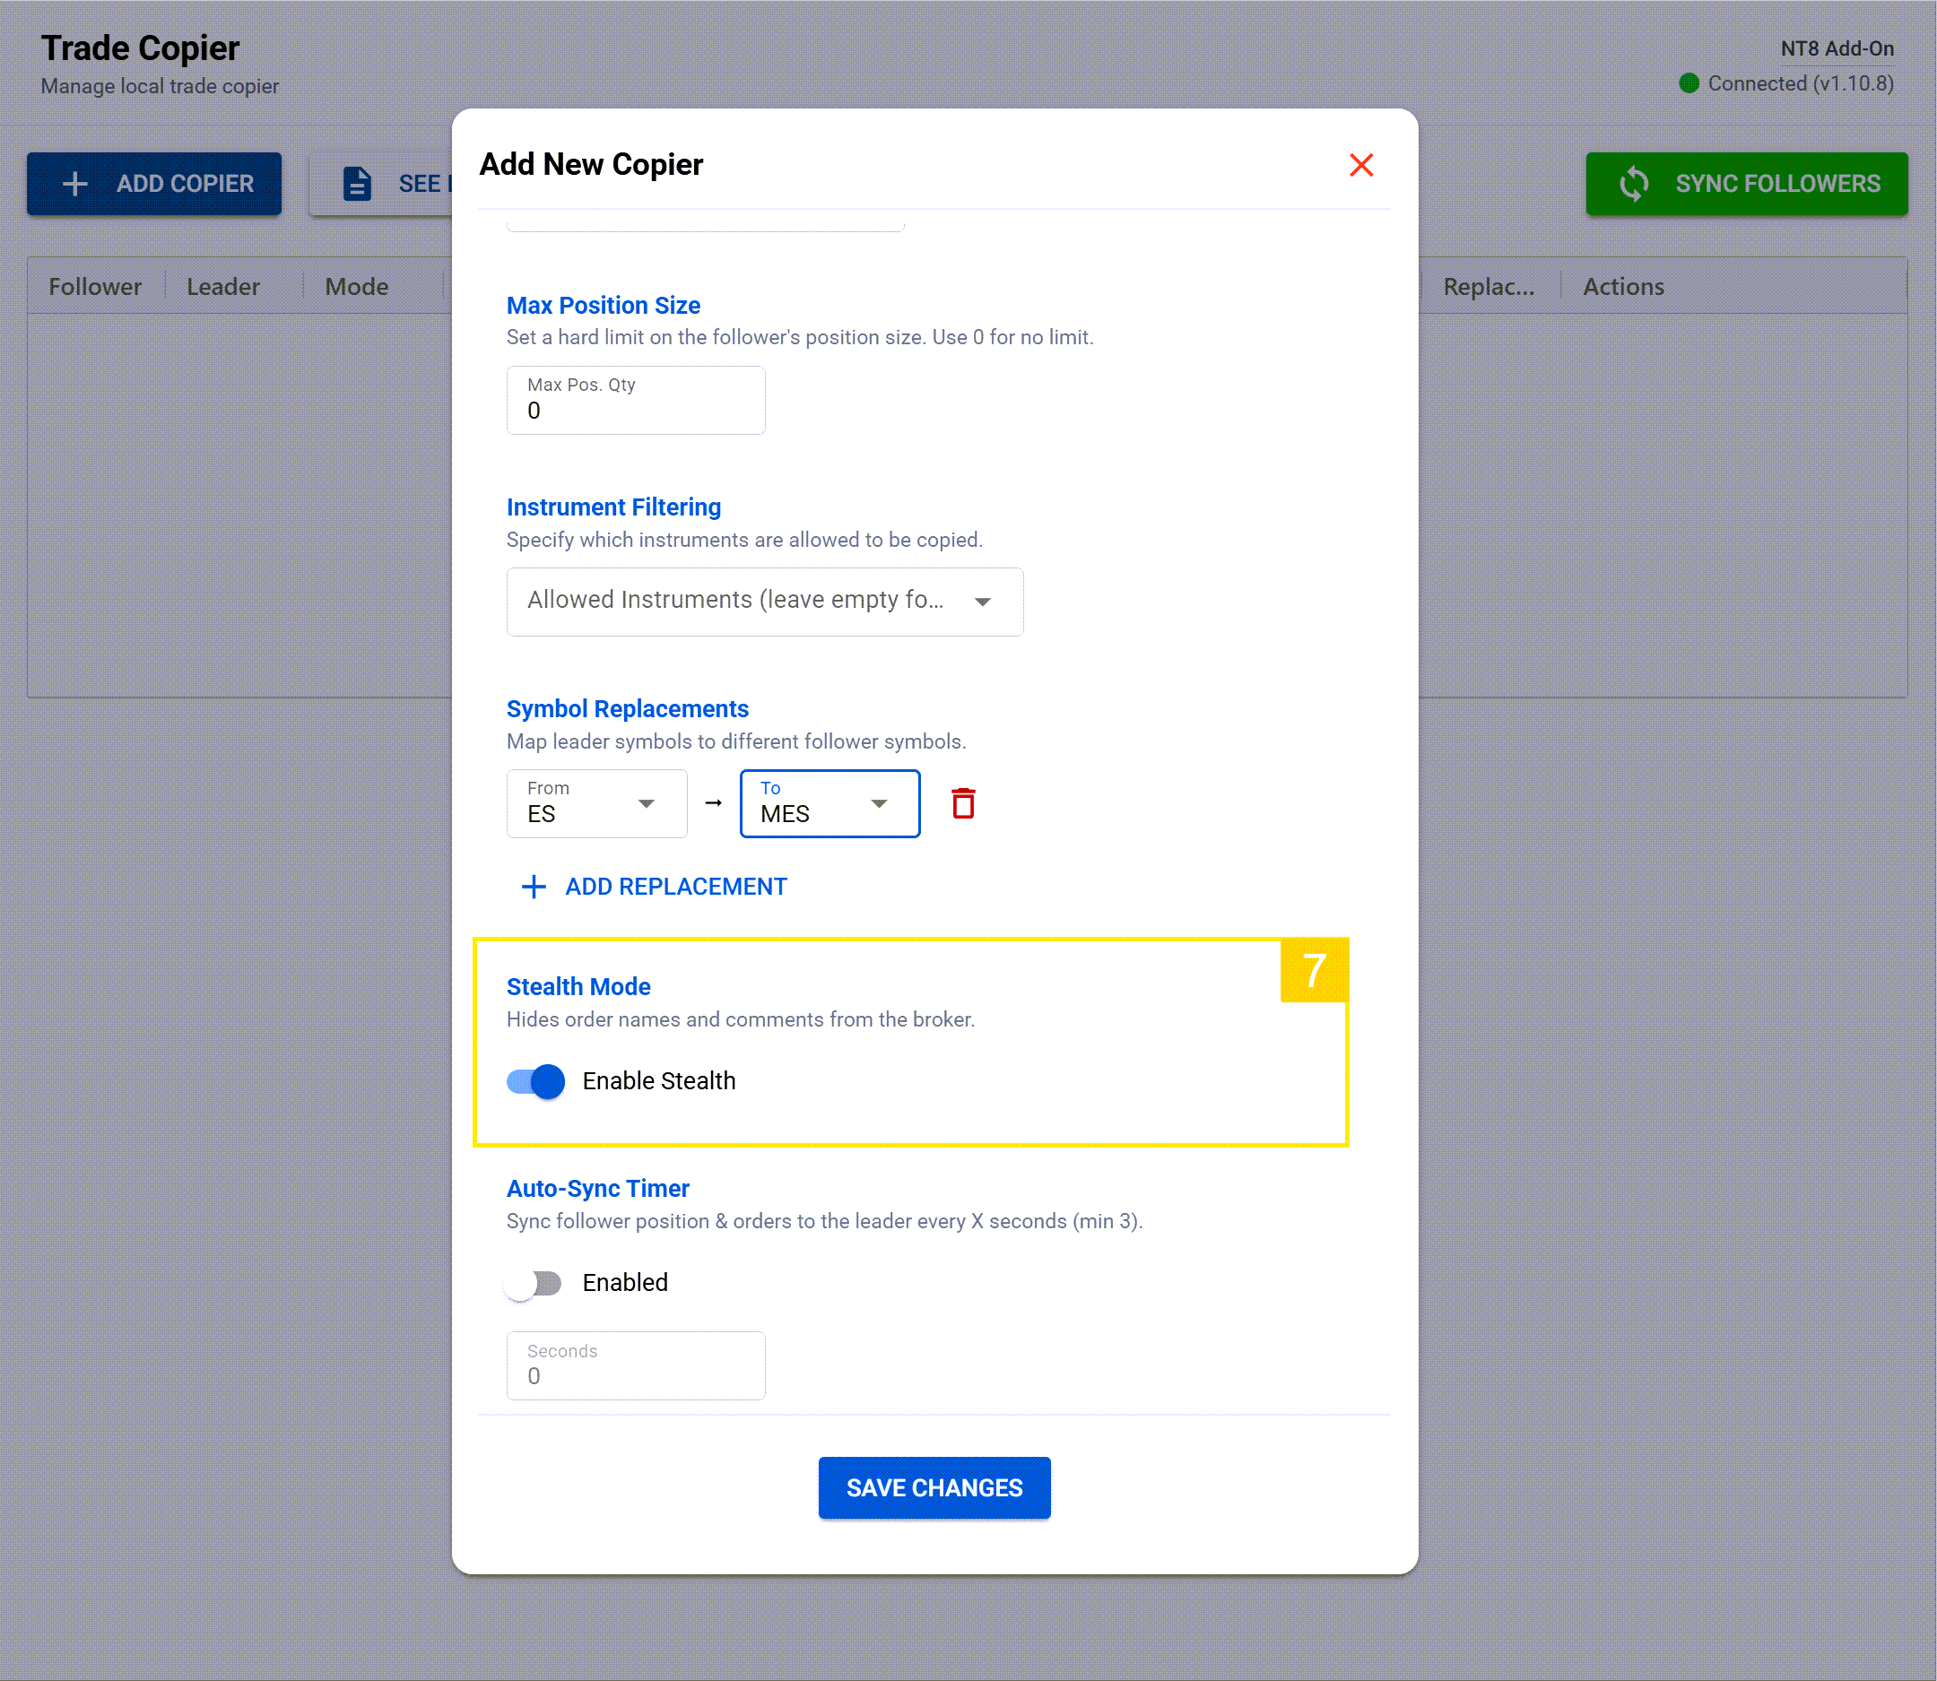This screenshot has height=1681, width=1937.
Task: Click the Replac... column header
Action: (x=1489, y=286)
